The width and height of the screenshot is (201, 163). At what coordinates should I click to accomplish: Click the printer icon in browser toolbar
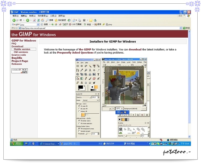80,20
